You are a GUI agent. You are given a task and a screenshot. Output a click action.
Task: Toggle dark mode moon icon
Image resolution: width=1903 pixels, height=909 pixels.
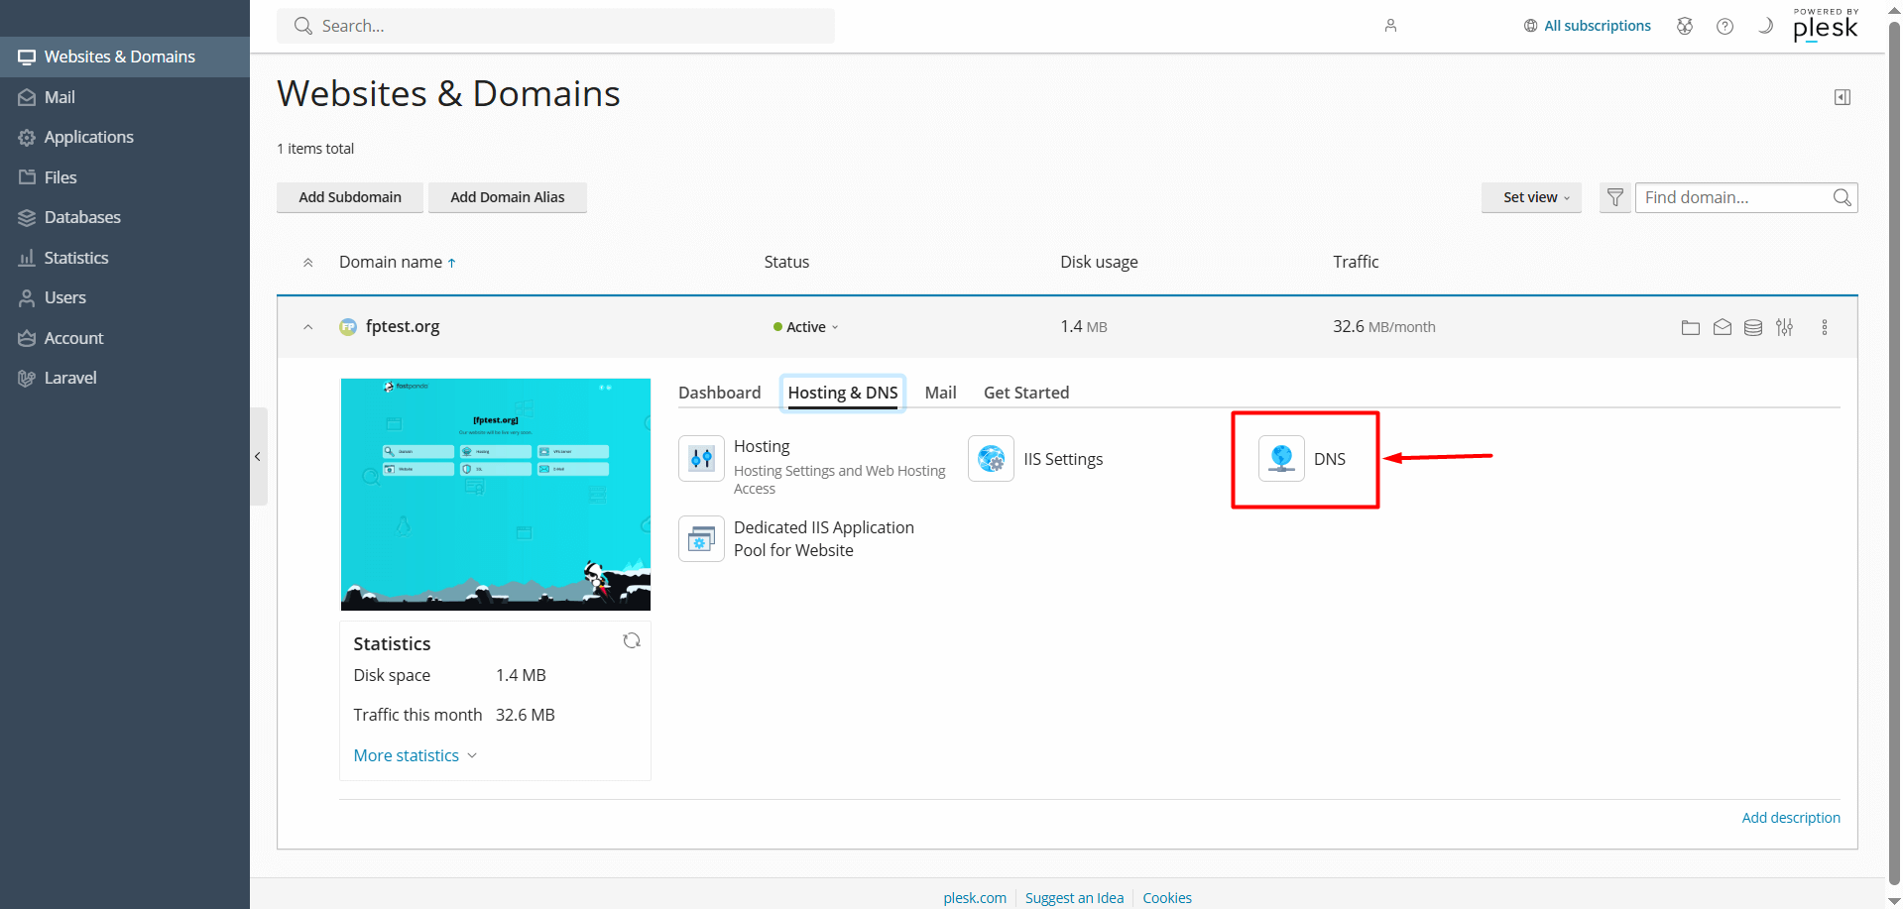click(x=1765, y=26)
